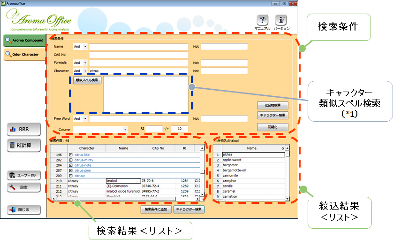Screen dimensions: 393x240
Task: Open the Name And/Or dropdown
Action: click(85, 46)
